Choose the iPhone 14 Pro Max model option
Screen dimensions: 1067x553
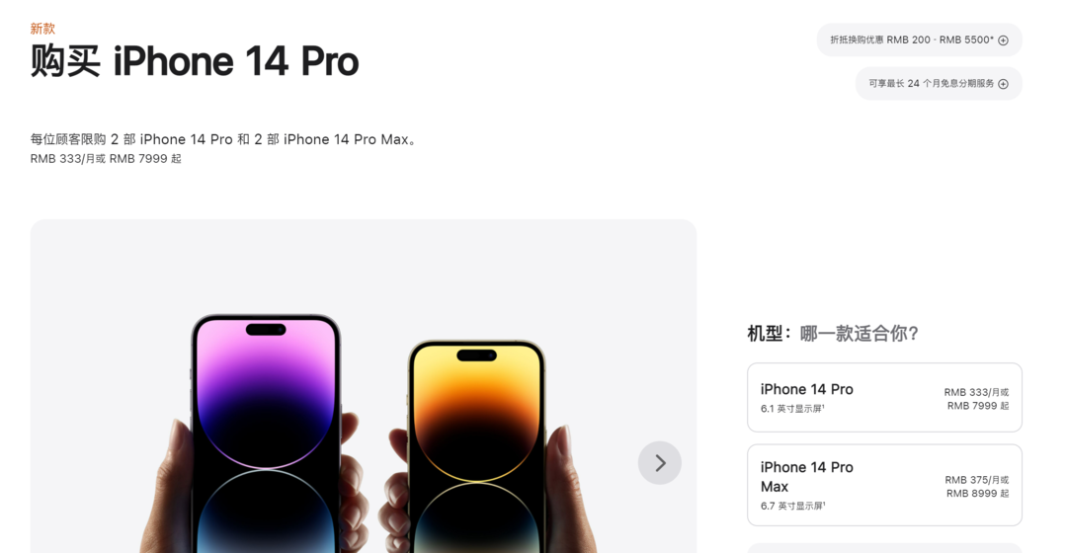[884, 485]
